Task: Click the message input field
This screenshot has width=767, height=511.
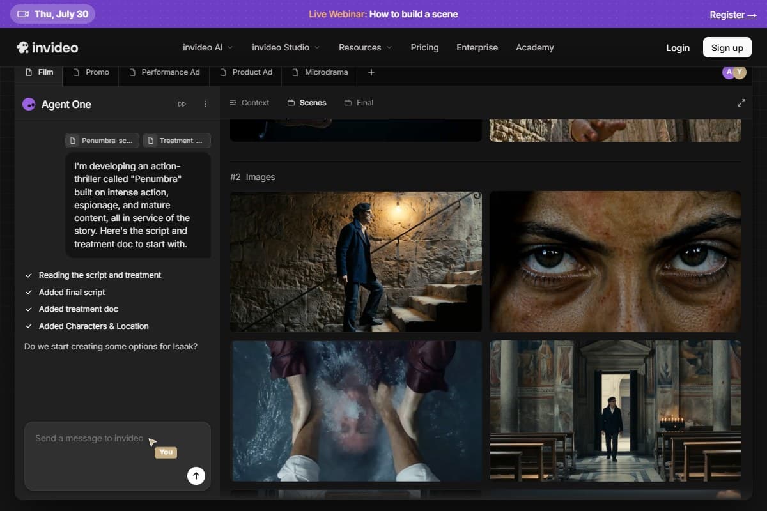Action: pyautogui.click(x=118, y=455)
